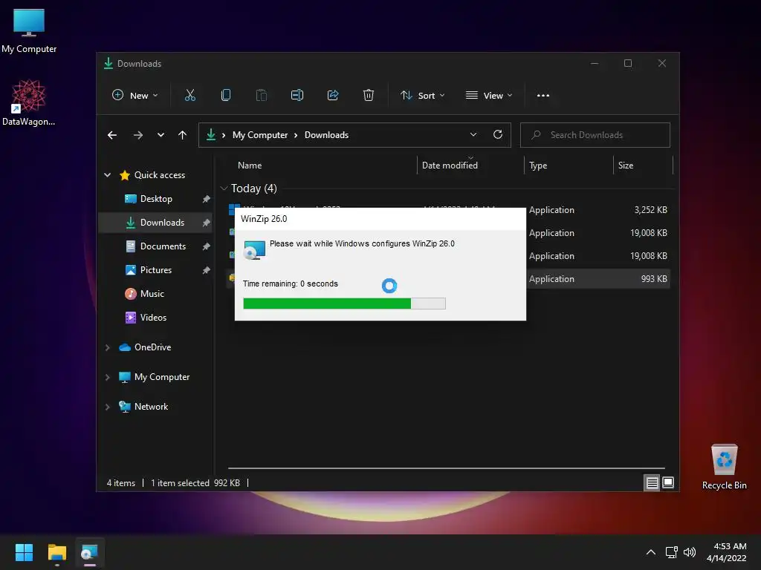Open File Explorer from the taskbar
The image size is (761, 570).
coord(56,552)
